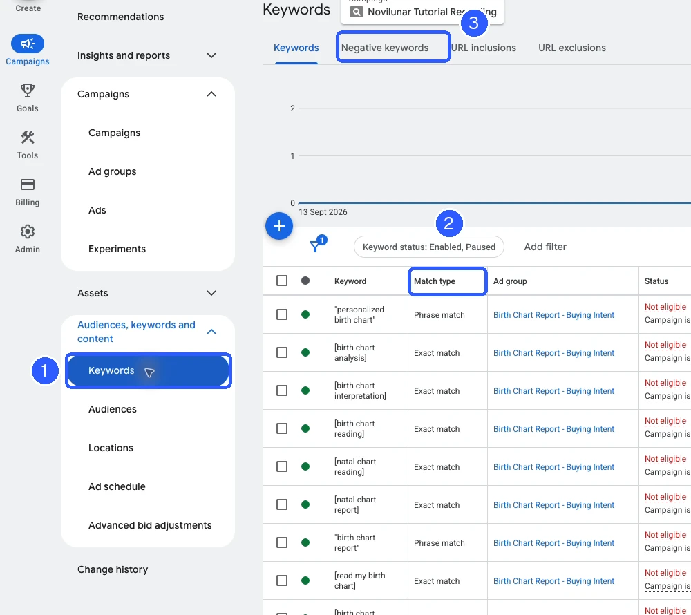This screenshot has width=691, height=615.
Task: Open Ads in the sidebar
Action: click(x=97, y=210)
